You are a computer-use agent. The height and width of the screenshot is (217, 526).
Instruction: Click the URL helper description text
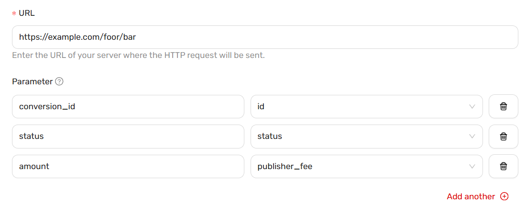tap(139, 55)
